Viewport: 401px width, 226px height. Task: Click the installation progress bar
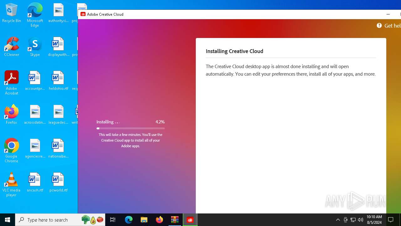pyautogui.click(x=131, y=128)
